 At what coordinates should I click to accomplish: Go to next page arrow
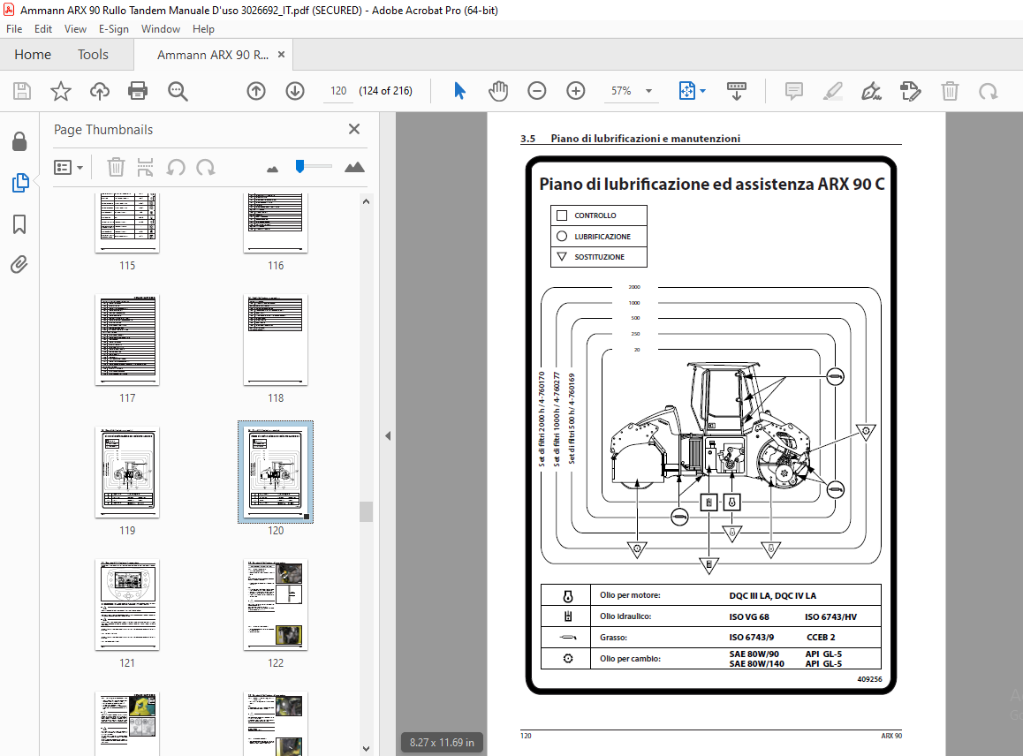295,91
